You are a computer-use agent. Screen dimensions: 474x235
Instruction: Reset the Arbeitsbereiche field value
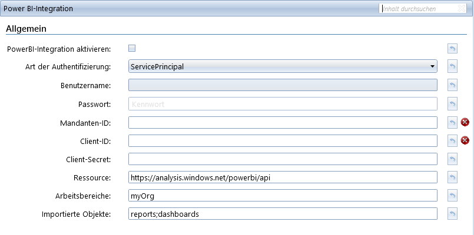pyautogui.click(x=452, y=196)
